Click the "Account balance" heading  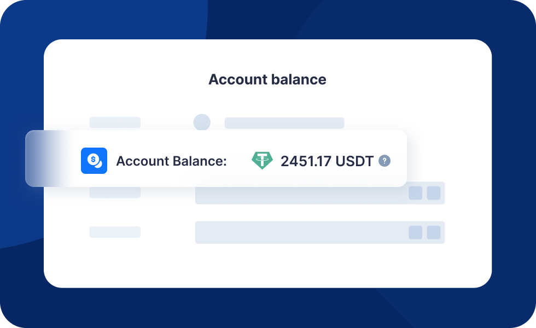pyautogui.click(x=267, y=80)
